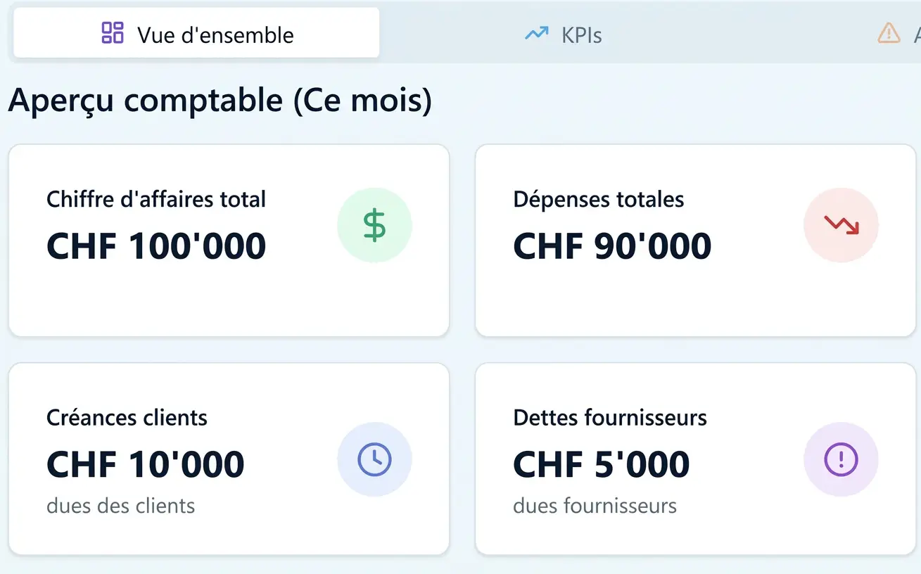Open the Chiffre d'affaires total card

click(x=228, y=239)
